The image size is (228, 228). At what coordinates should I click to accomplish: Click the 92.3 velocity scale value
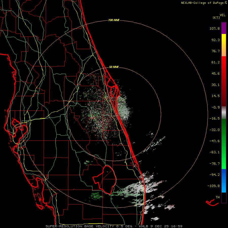pos(216,40)
